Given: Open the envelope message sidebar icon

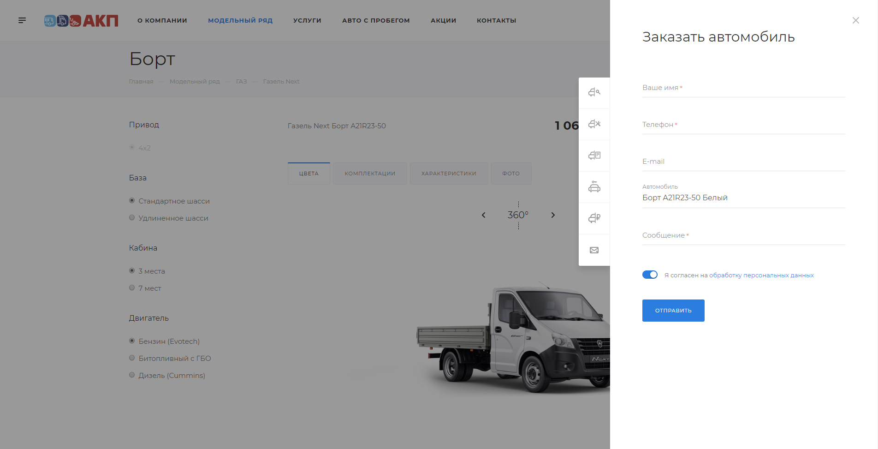Looking at the screenshot, I should click(594, 250).
